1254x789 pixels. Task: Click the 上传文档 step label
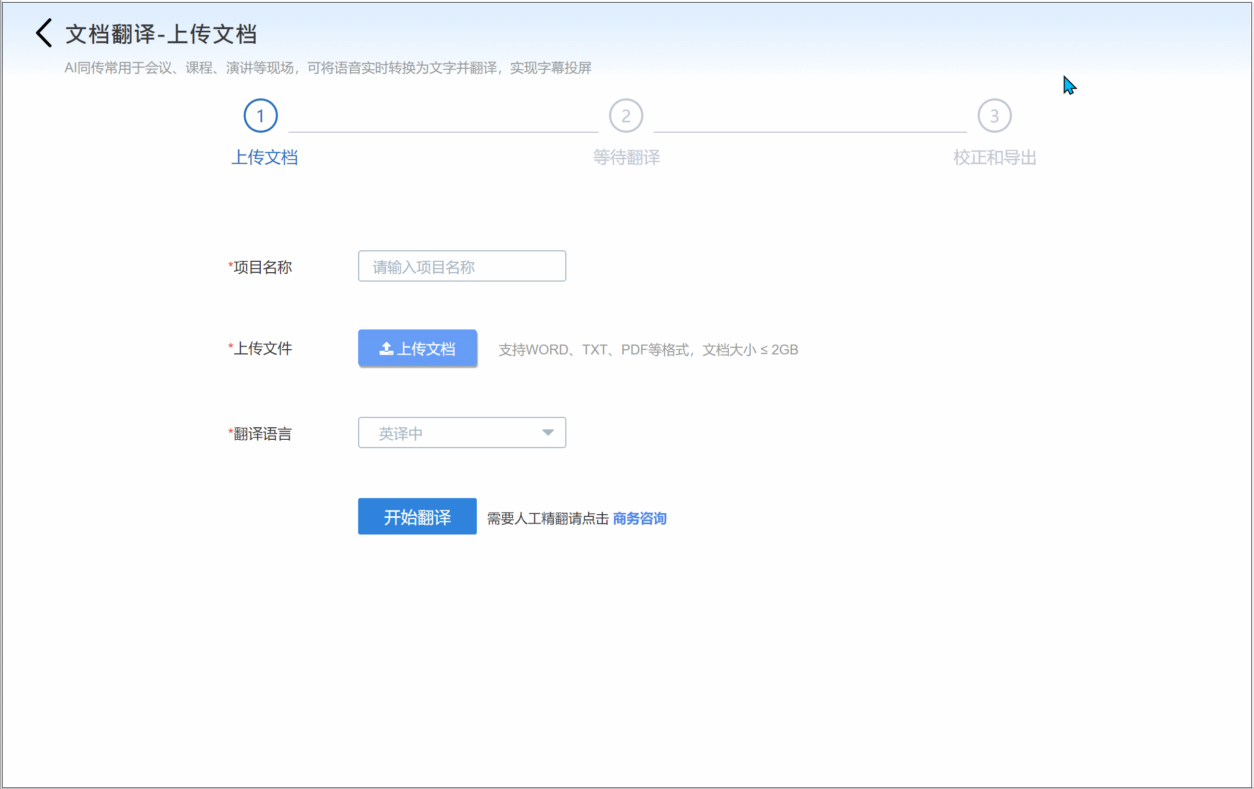point(264,157)
